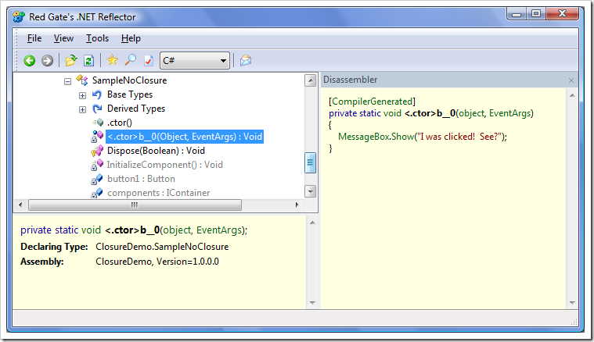594x342 pixels.
Task: Click the tree horizontal scrollbar right arrow
Action: click(297, 205)
